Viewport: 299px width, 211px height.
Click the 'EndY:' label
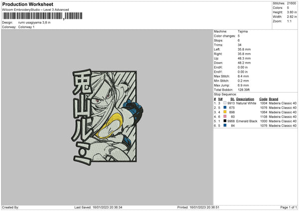[218, 72]
